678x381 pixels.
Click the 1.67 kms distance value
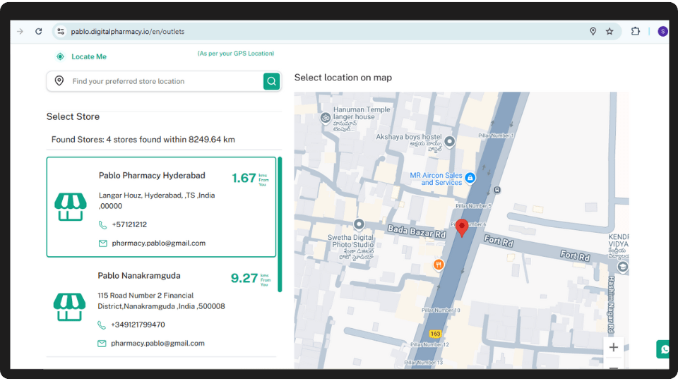coord(244,178)
